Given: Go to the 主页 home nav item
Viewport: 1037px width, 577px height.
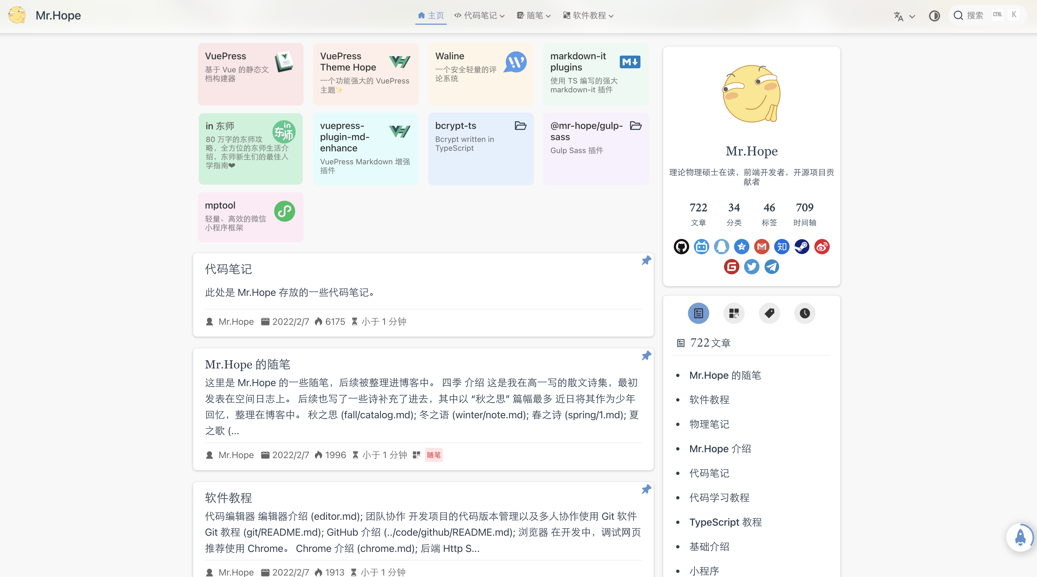Looking at the screenshot, I should pos(431,16).
